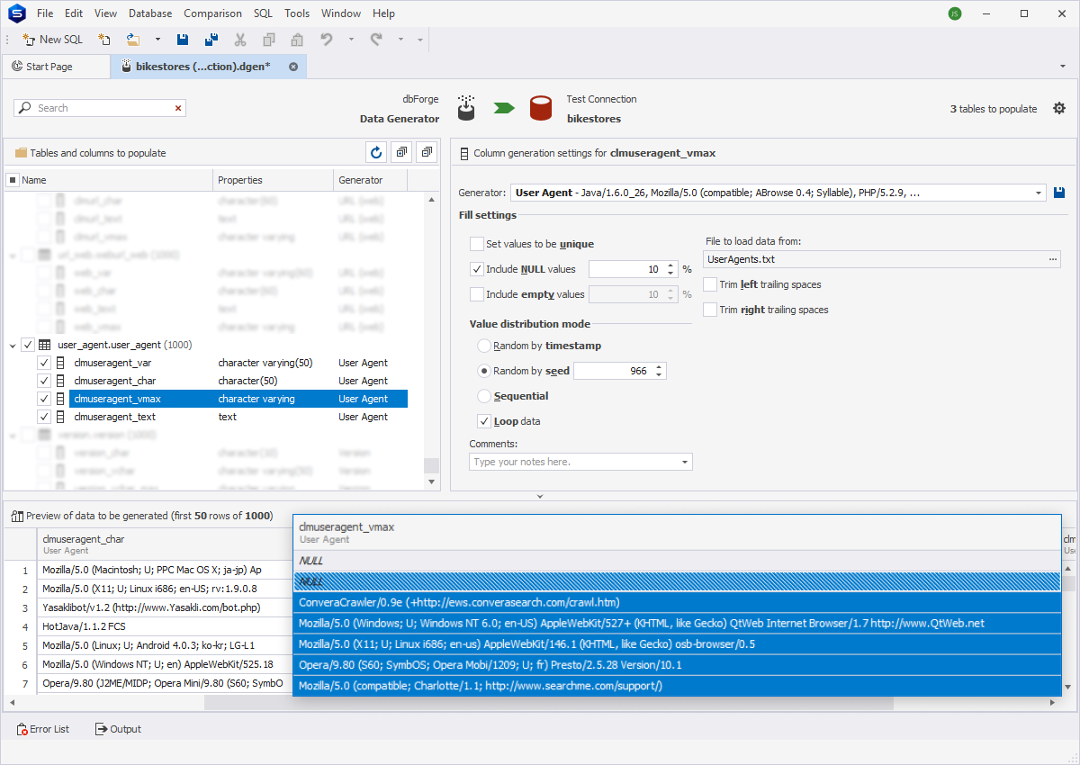Open the Redo history dropdown arrow
The image size is (1080, 765).
pos(400,40)
